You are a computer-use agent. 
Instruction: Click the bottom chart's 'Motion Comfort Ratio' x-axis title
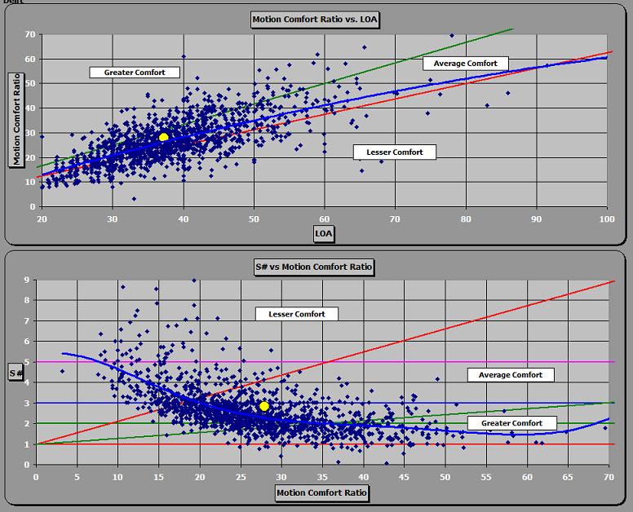321,492
